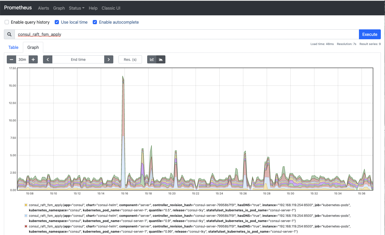Open the Alerts page in navbar
This screenshot has width=385, height=235.
pos(44,8)
